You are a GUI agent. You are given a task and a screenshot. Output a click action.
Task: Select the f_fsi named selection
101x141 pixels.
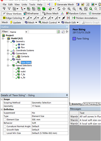(23, 75)
